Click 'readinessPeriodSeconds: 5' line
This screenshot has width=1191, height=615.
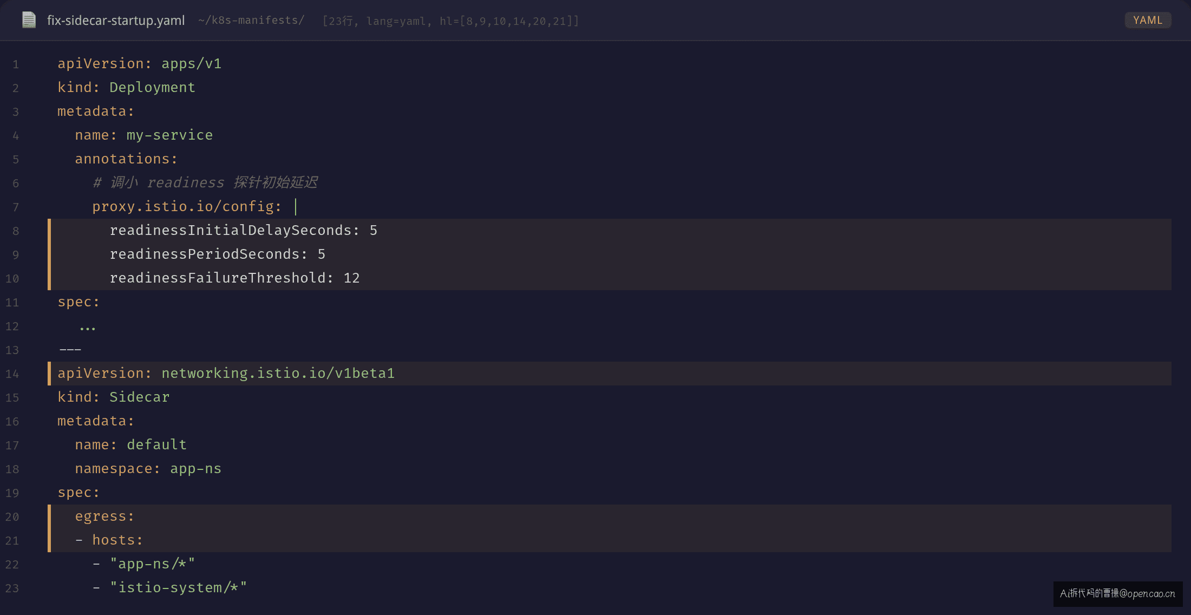pos(218,254)
